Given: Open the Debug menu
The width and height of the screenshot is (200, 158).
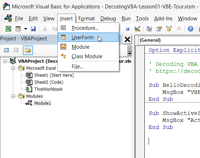Looking at the screenshot, I should 108,19.
